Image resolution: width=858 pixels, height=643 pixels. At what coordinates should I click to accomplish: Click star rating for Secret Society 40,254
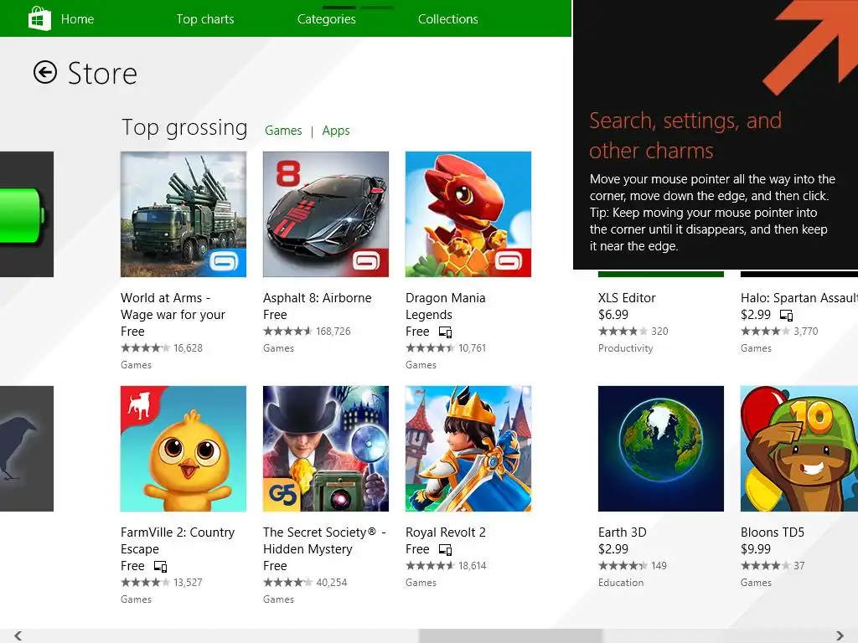tap(287, 583)
